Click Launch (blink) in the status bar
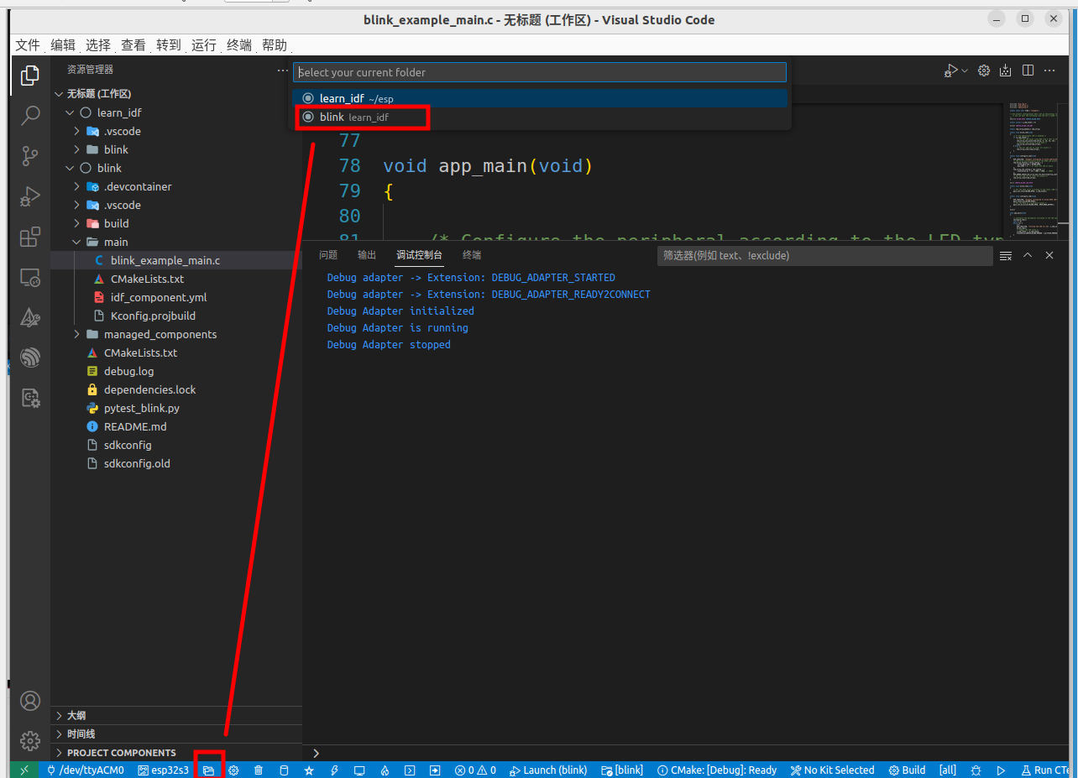 point(547,770)
